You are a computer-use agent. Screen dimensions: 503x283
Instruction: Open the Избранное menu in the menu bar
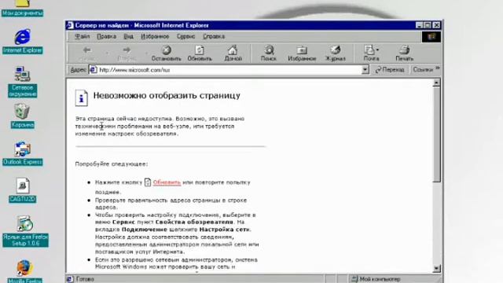(155, 36)
